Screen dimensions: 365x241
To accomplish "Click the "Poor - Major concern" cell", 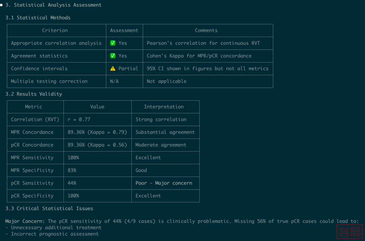I will pos(164,183).
